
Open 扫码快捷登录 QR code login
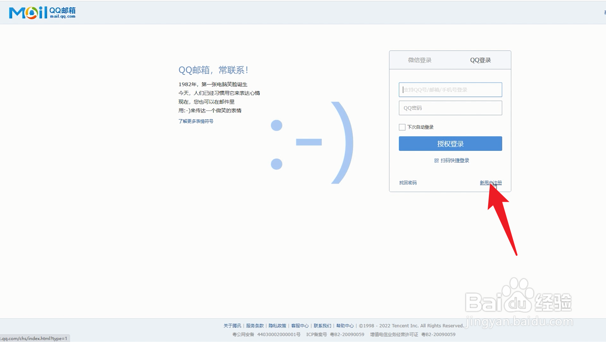[x=455, y=160]
